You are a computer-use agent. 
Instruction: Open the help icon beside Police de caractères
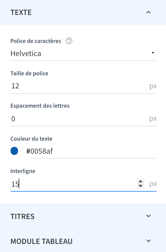coord(69,41)
